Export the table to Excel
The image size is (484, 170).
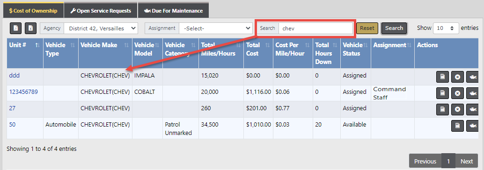(30, 28)
